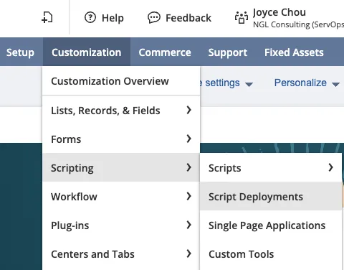Open the Feedback link
This screenshot has height=270, width=344.
[x=188, y=18]
